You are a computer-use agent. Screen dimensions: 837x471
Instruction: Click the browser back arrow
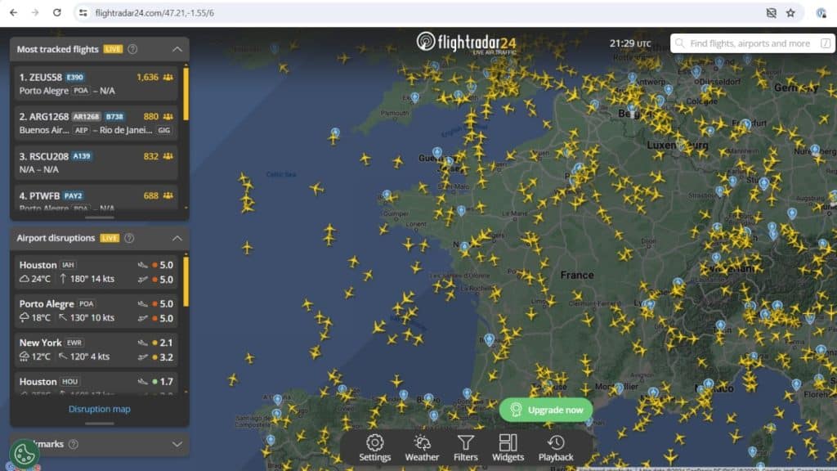click(x=13, y=13)
